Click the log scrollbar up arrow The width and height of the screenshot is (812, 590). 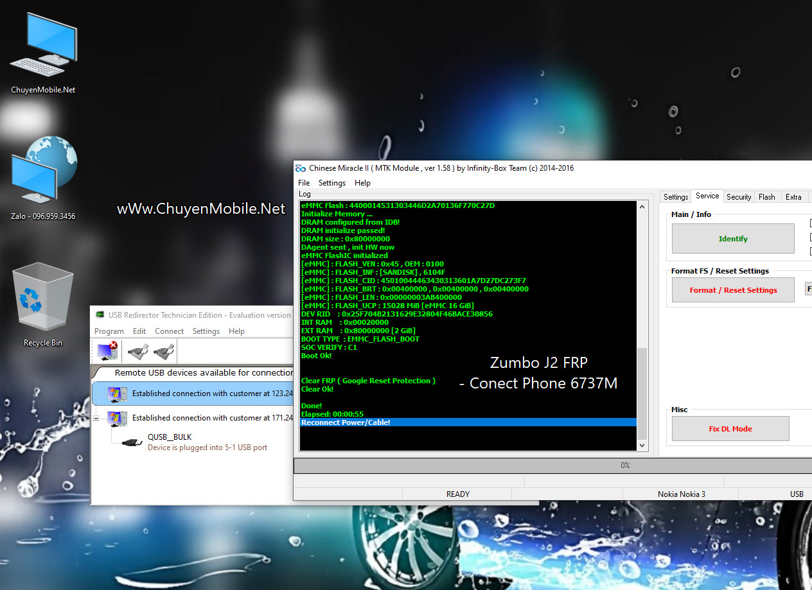click(642, 207)
